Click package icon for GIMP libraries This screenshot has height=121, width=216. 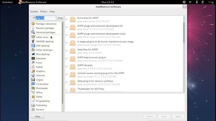73,67
